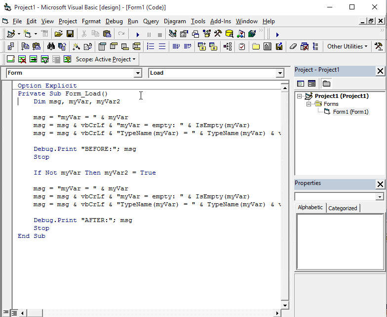Select Form1 (Form1) in project tree

pos(350,112)
